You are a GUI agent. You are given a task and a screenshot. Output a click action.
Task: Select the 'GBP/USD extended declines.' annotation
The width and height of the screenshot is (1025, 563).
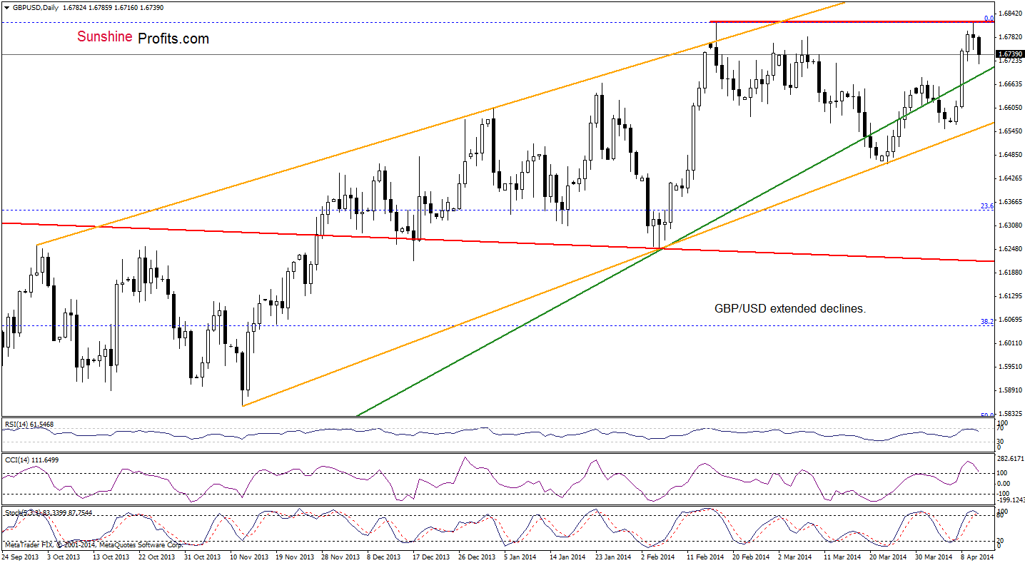[789, 309]
